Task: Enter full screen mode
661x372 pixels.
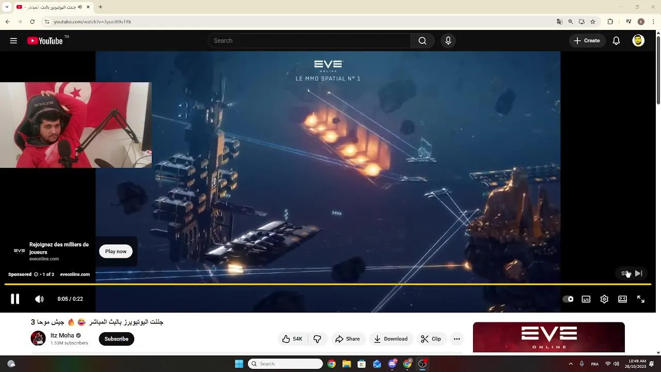Action: [641, 299]
